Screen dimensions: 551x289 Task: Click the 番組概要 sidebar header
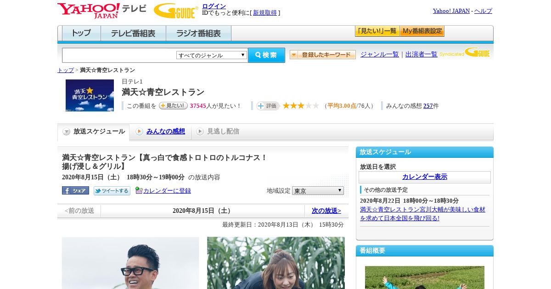425,251
